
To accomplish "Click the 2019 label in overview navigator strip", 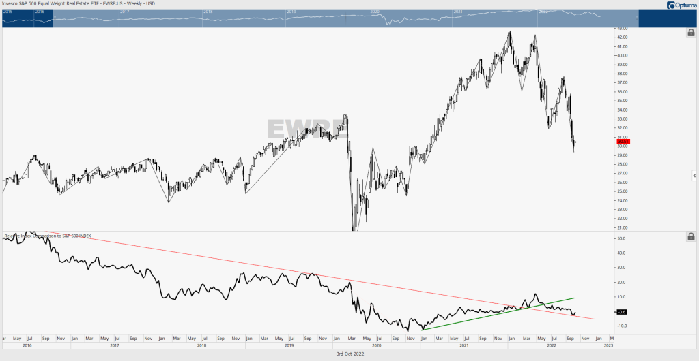I will pyautogui.click(x=291, y=12).
